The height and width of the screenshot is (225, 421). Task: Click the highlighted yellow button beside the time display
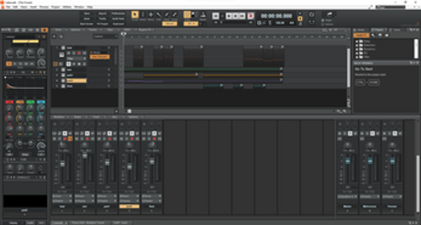pyautogui.click(x=300, y=18)
